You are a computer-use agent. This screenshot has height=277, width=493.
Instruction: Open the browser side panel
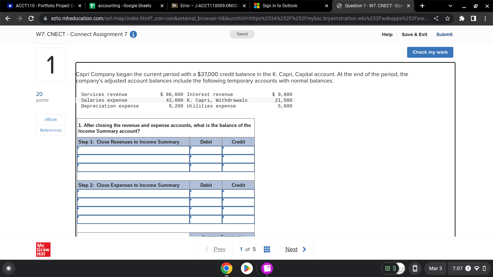click(473, 18)
